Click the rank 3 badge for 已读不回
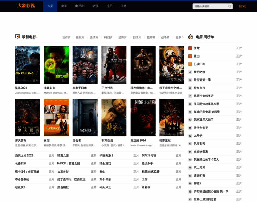The width and height of the screenshot is (257, 203). (190, 64)
